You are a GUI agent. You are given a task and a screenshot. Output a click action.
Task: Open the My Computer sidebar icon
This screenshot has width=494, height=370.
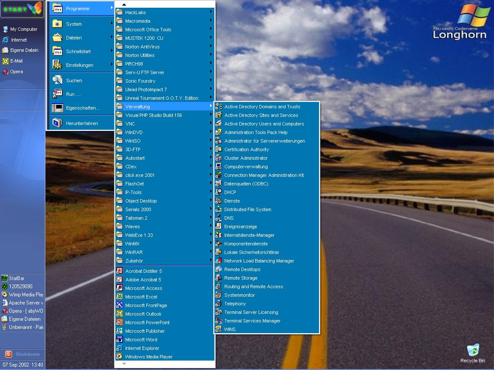pyautogui.click(x=6, y=29)
